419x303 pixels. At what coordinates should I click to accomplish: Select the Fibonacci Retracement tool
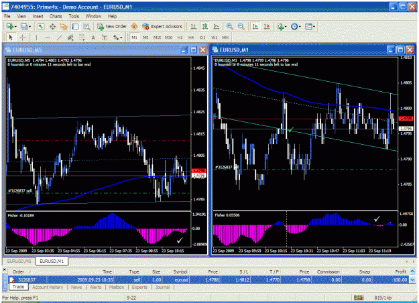tap(82, 38)
